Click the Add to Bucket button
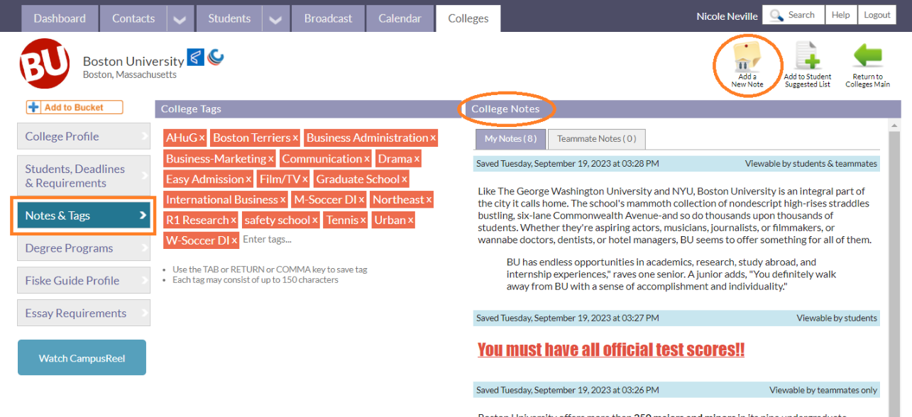Viewport: 912px width, 417px height. click(75, 108)
